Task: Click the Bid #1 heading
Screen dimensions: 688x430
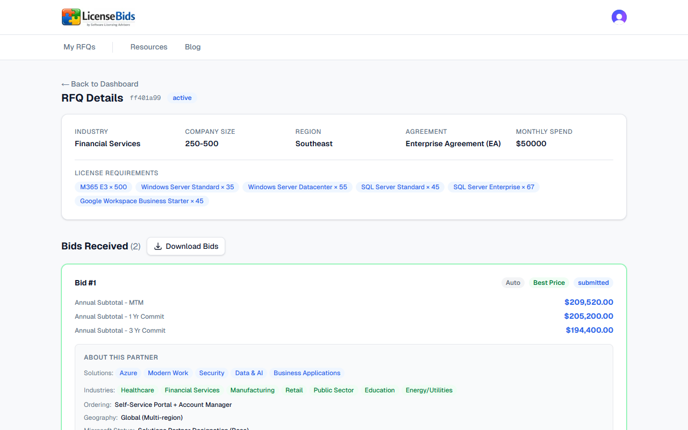Action: coord(85,283)
